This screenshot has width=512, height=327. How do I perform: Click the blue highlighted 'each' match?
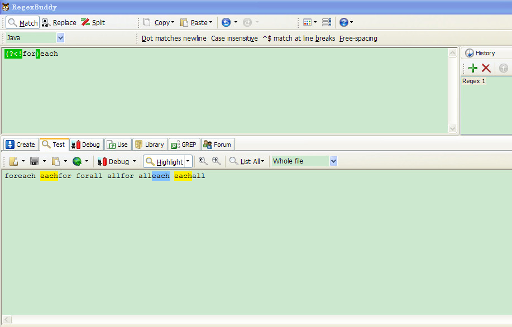161,176
